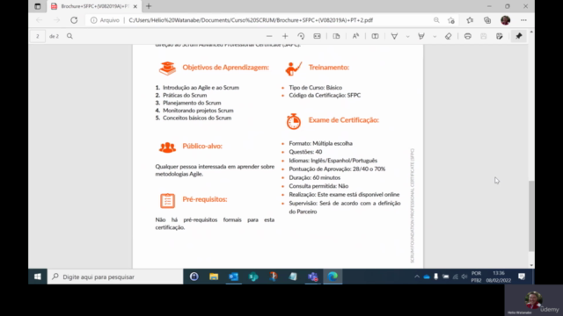This screenshot has height=316, width=563.
Task: Click the Save as PDF icon
Action: tap(500, 36)
